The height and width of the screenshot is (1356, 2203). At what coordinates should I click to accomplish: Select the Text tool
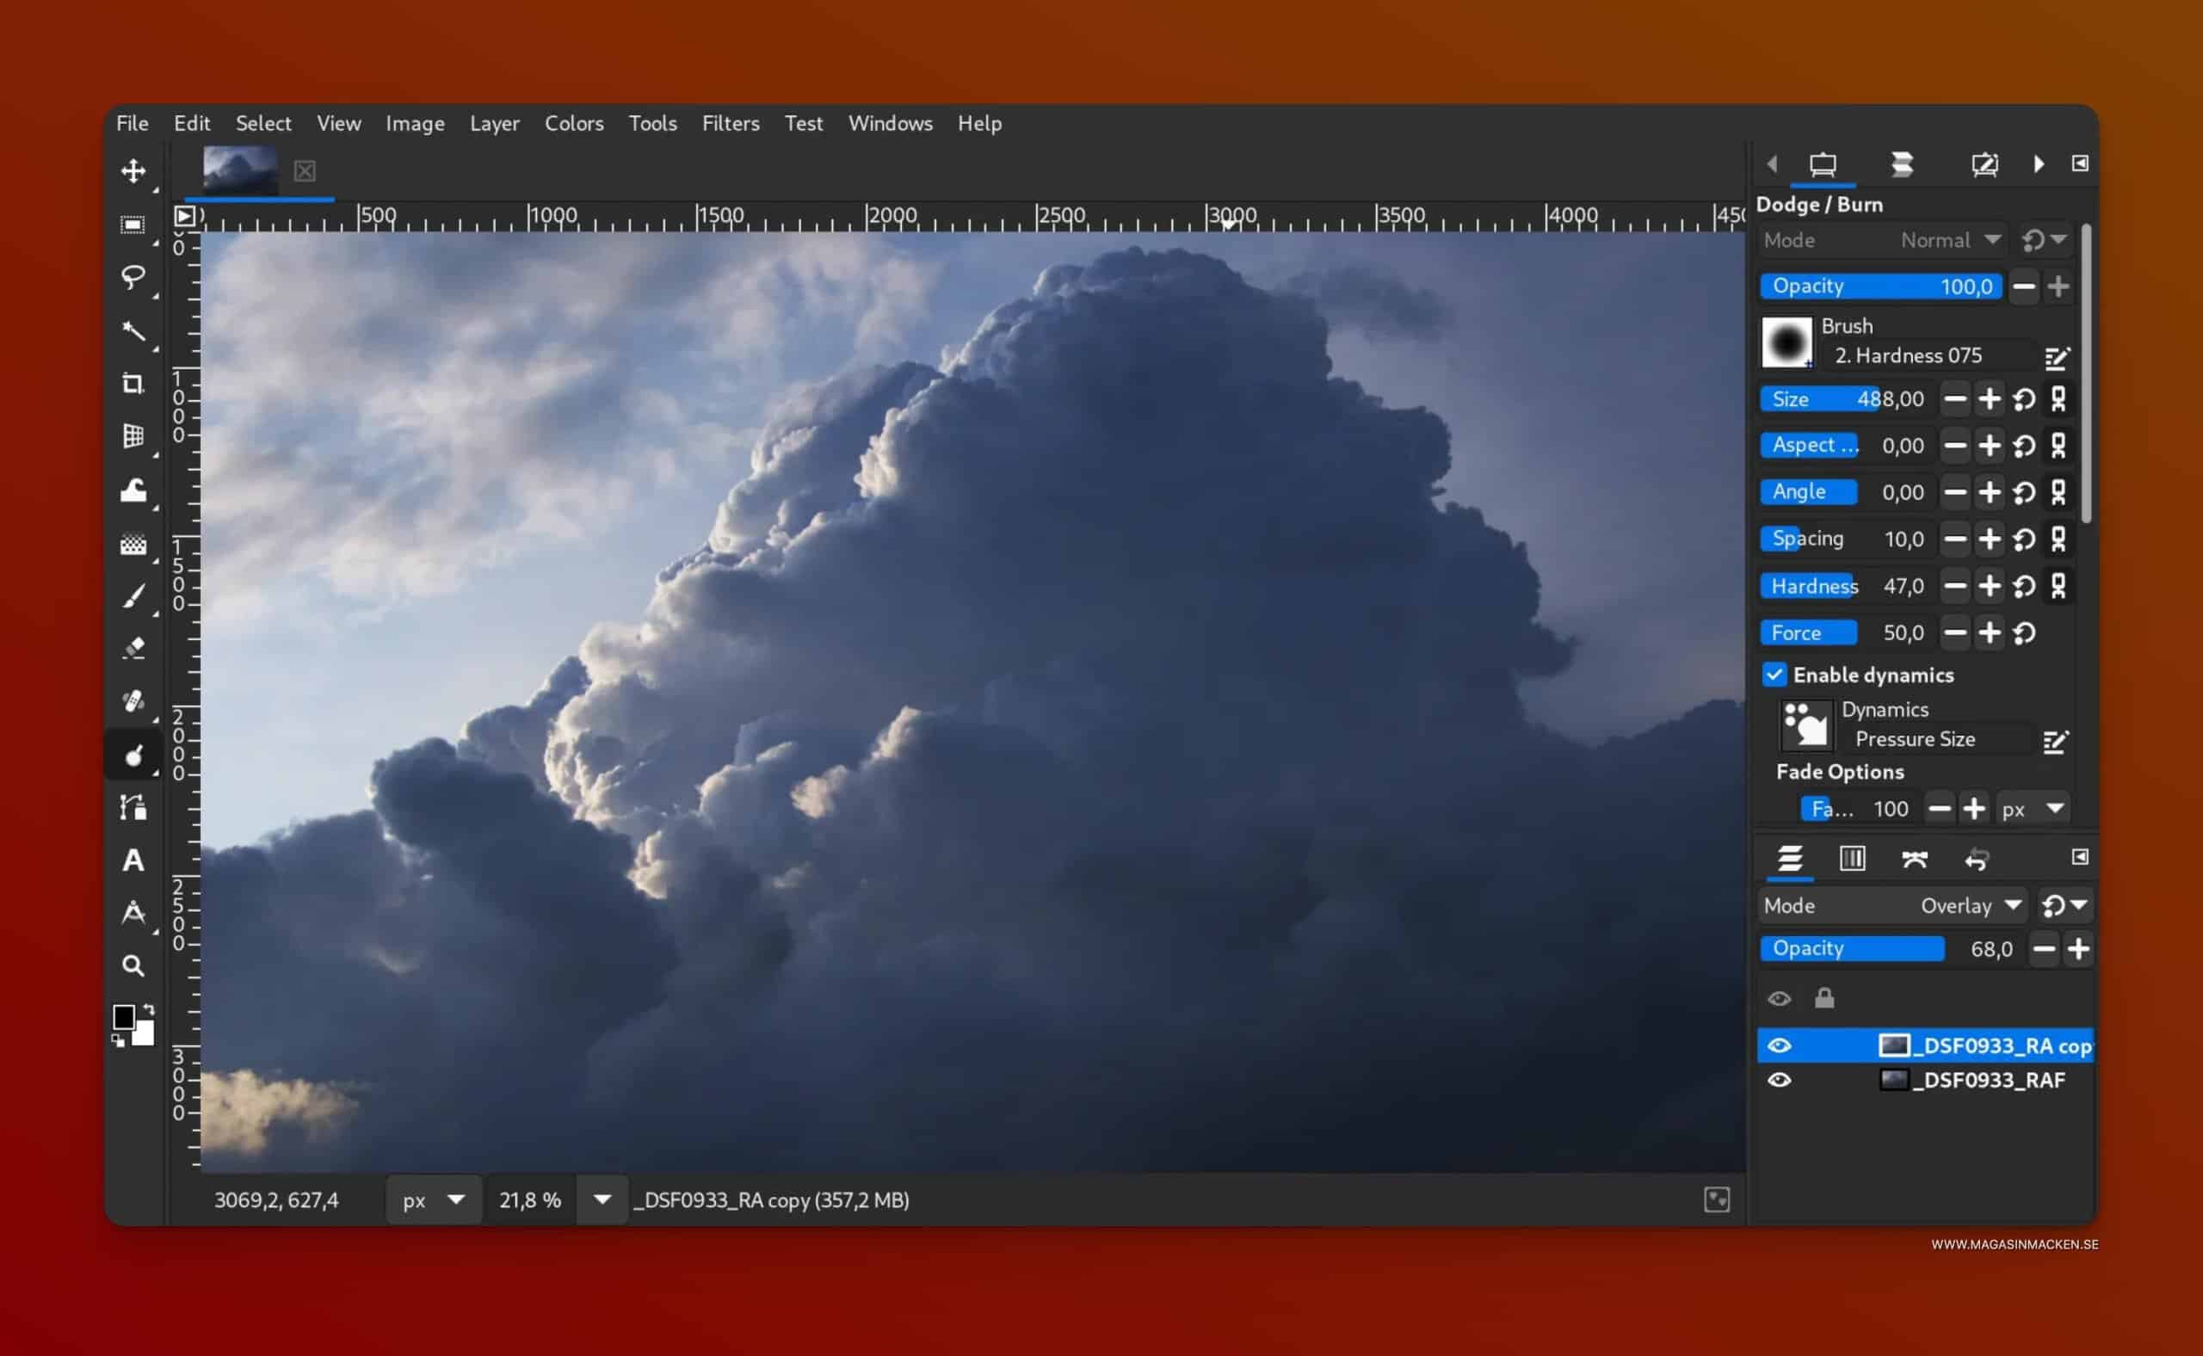133,861
